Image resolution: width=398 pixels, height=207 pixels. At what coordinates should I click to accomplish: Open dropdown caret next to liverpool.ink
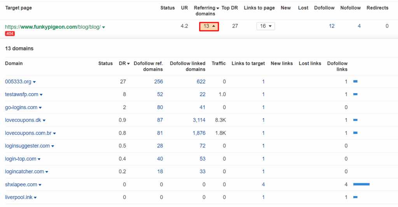click(x=35, y=198)
